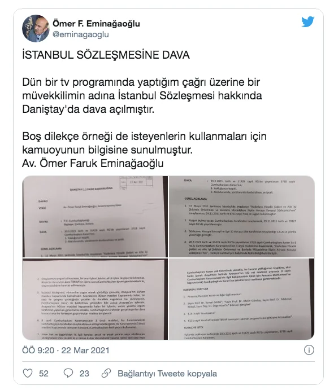334x390 pixels.
Task: Open replies via speech bubble icon
Action: pyautogui.click(x=68, y=373)
